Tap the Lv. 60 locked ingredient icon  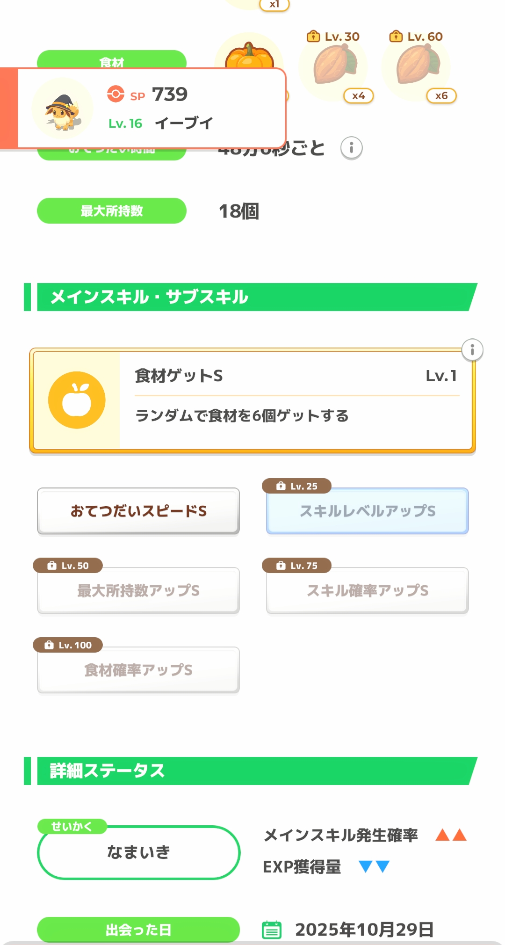(417, 66)
